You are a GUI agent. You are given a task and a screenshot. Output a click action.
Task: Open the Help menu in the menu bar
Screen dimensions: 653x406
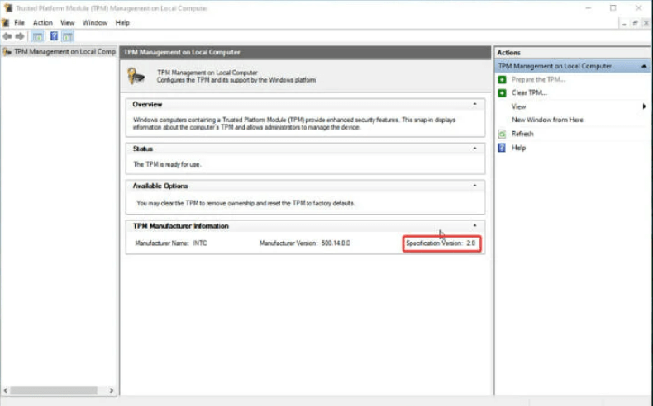[x=122, y=23]
